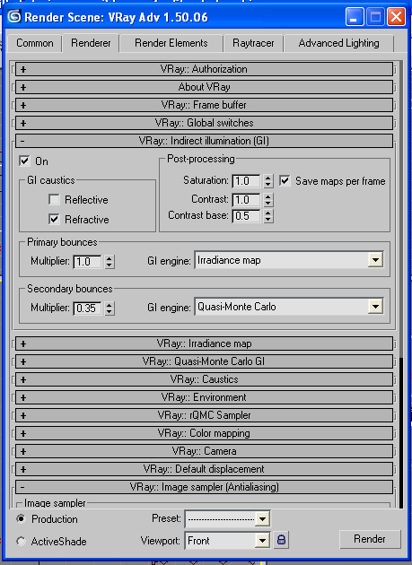Expand the VRay:: Irradiance map rollout
Image resolution: width=412 pixels, height=565 pixels.
click(204, 343)
